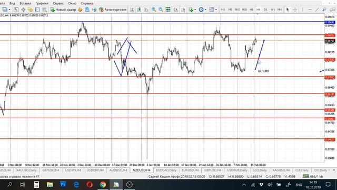Toggle the Terminal panel icon

[x=37, y=9]
